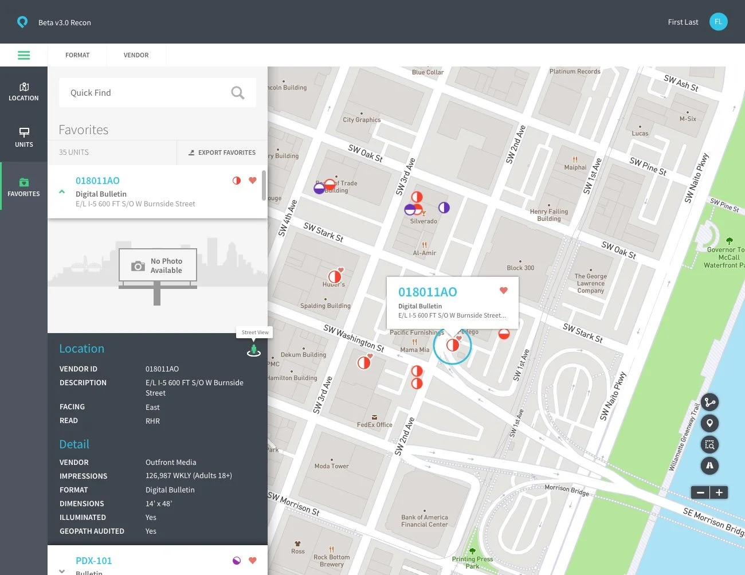This screenshot has height=575, width=745.
Task: Click the Location section heading
Action: pos(82,349)
